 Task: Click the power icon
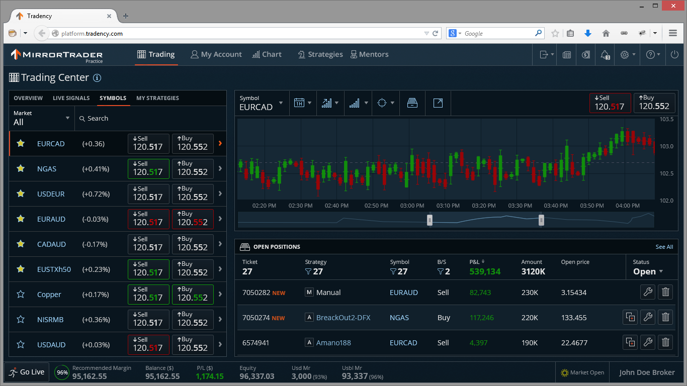point(675,54)
